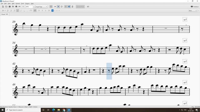Open the Feedback link
The height and width of the screenshot is (112, 200).
(x=195, y=7)
